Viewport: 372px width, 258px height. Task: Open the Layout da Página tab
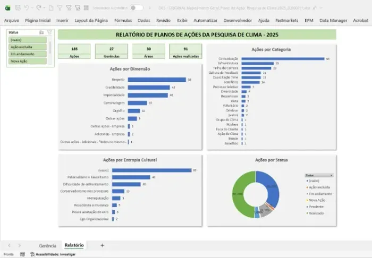click(x=91, y=20)
